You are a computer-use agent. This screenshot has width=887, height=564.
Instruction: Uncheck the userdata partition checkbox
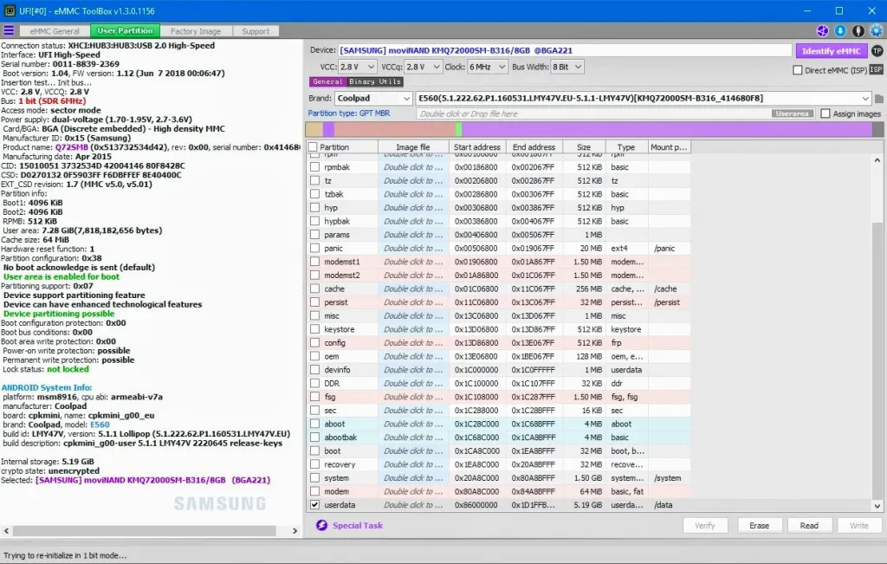[314, 504]
